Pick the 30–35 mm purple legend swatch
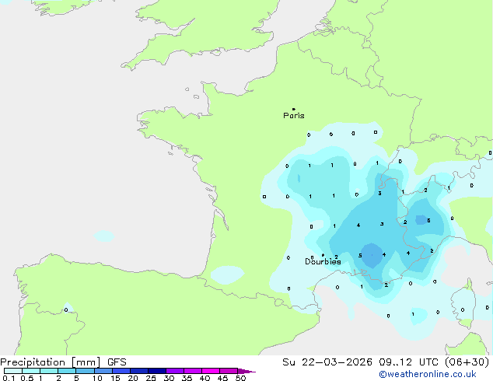Screen dimensions: 493x381 click(x=175, y=371)
